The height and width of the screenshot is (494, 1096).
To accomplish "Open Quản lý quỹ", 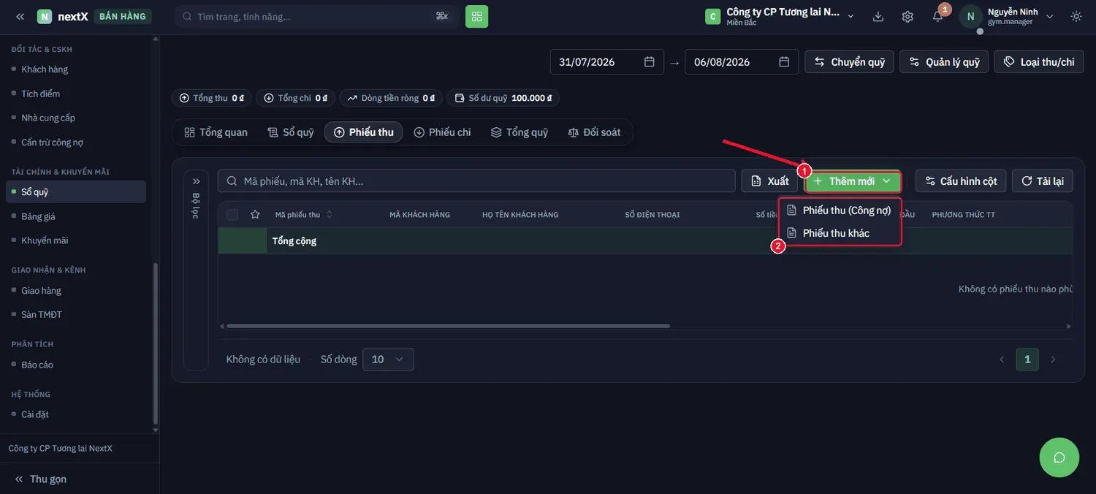I will [944, 62].
